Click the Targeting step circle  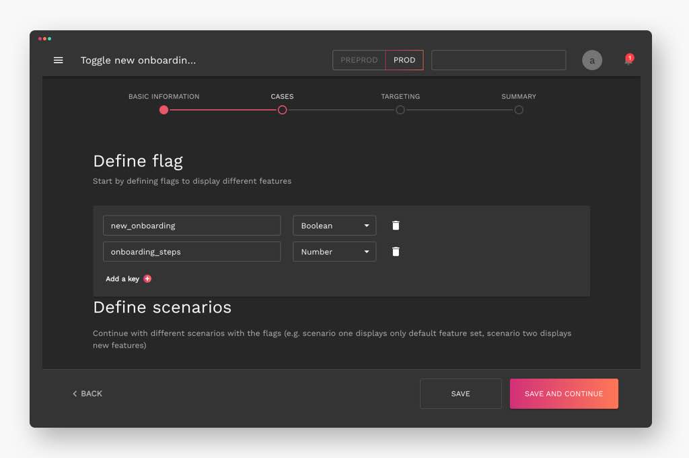coord(400,110)
